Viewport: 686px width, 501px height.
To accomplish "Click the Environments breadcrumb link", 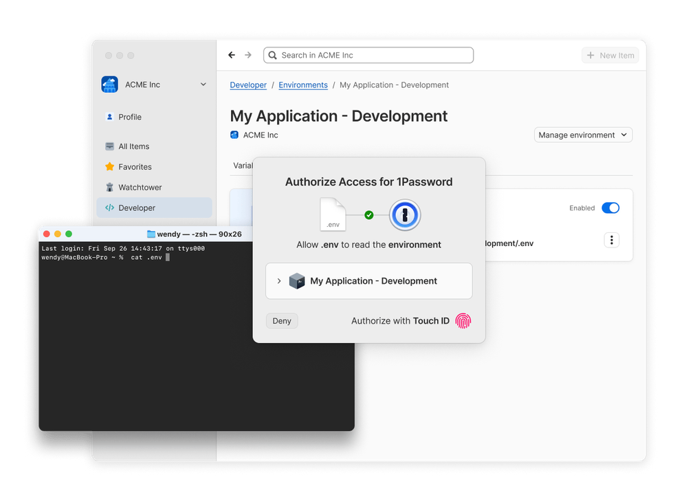I will pyautogui.click(x=303, y=85).
